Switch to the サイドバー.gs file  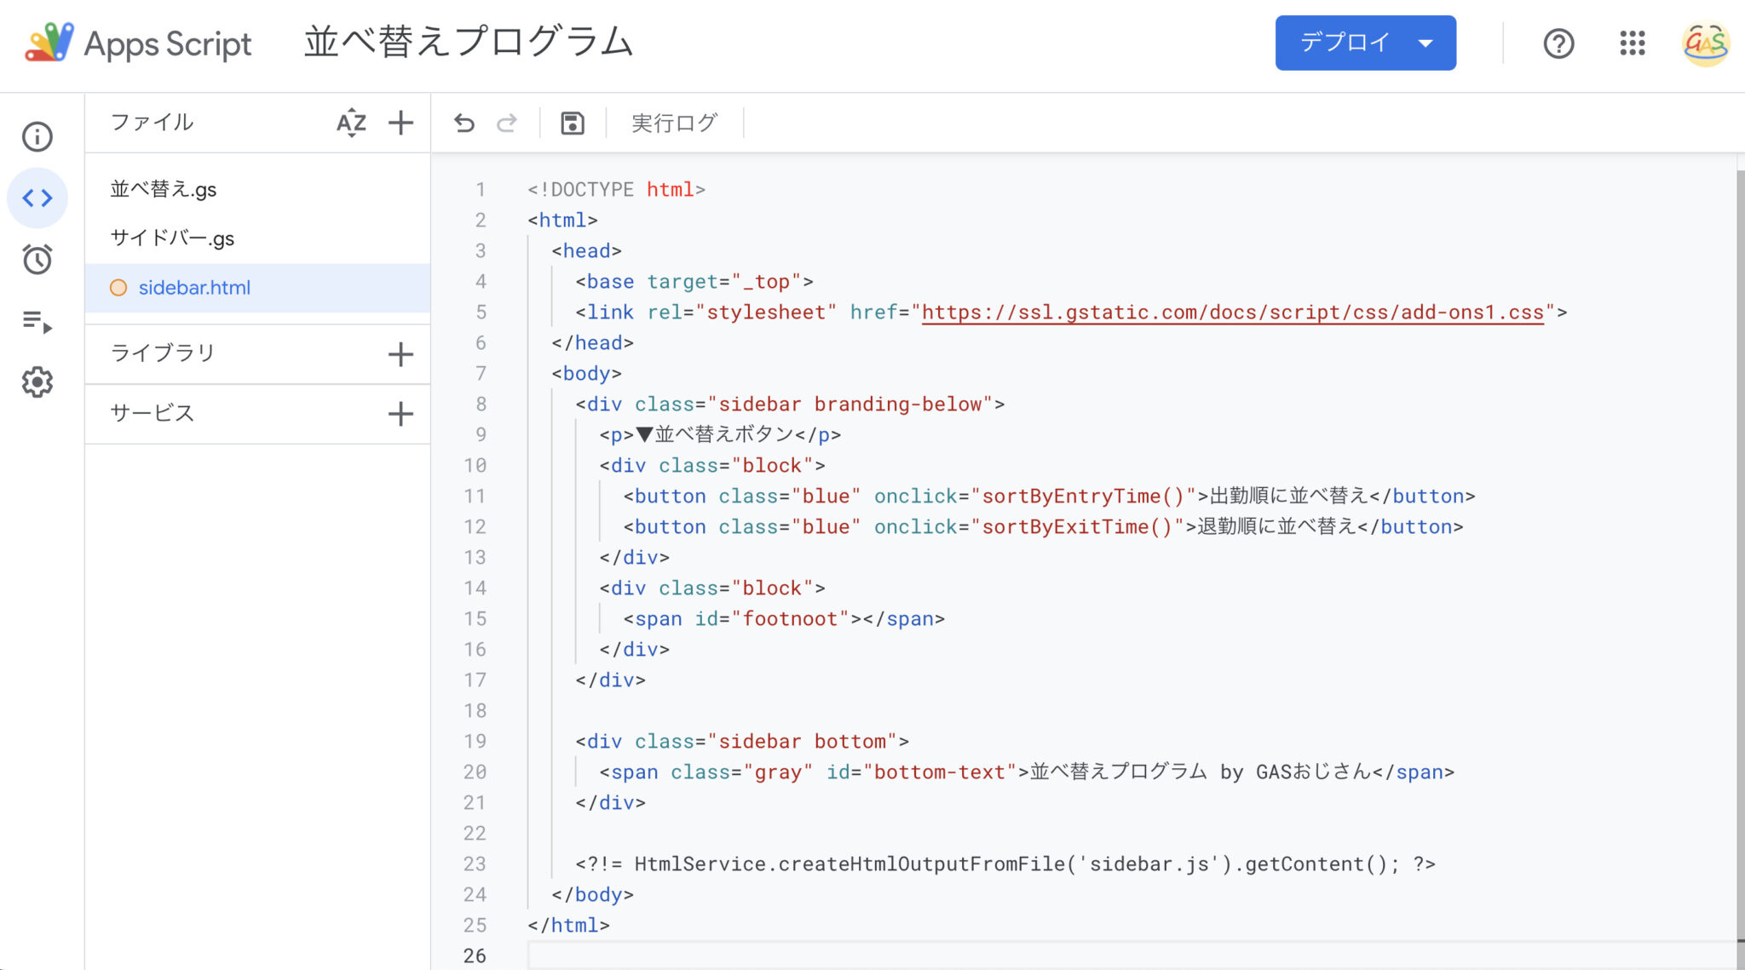[x=173, y=238]
